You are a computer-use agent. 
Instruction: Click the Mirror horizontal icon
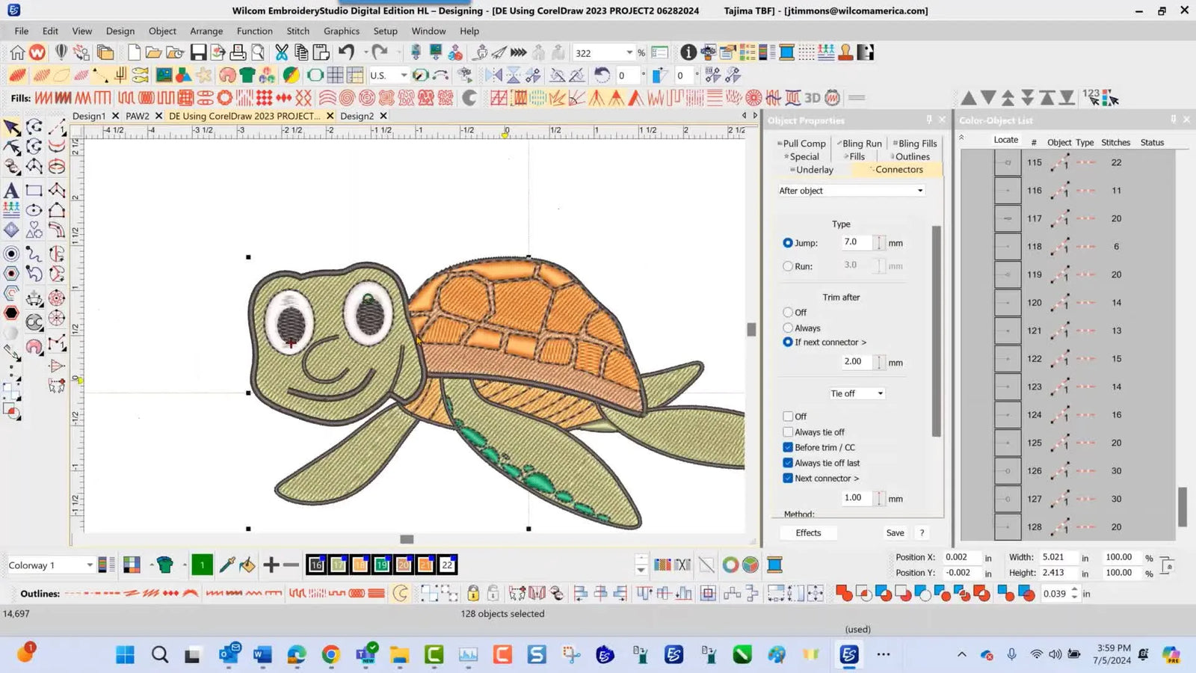[494, 75]
